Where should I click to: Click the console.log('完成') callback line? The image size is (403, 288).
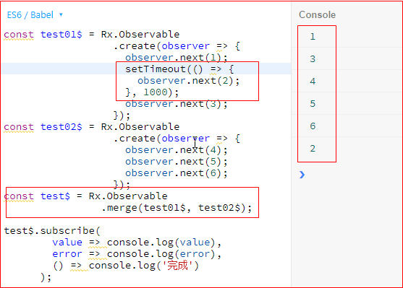pos(126,266)
